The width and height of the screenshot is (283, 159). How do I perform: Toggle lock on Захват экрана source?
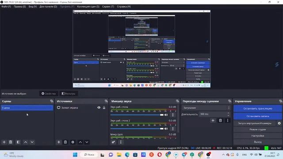tap(104, 107)
